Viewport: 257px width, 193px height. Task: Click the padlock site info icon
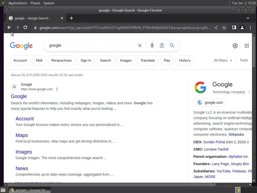[x=35, y=28]
